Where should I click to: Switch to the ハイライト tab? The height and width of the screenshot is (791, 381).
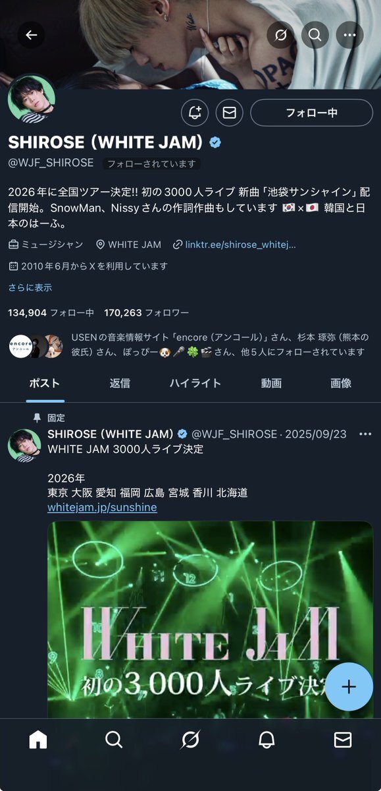(x=195, y=383)
